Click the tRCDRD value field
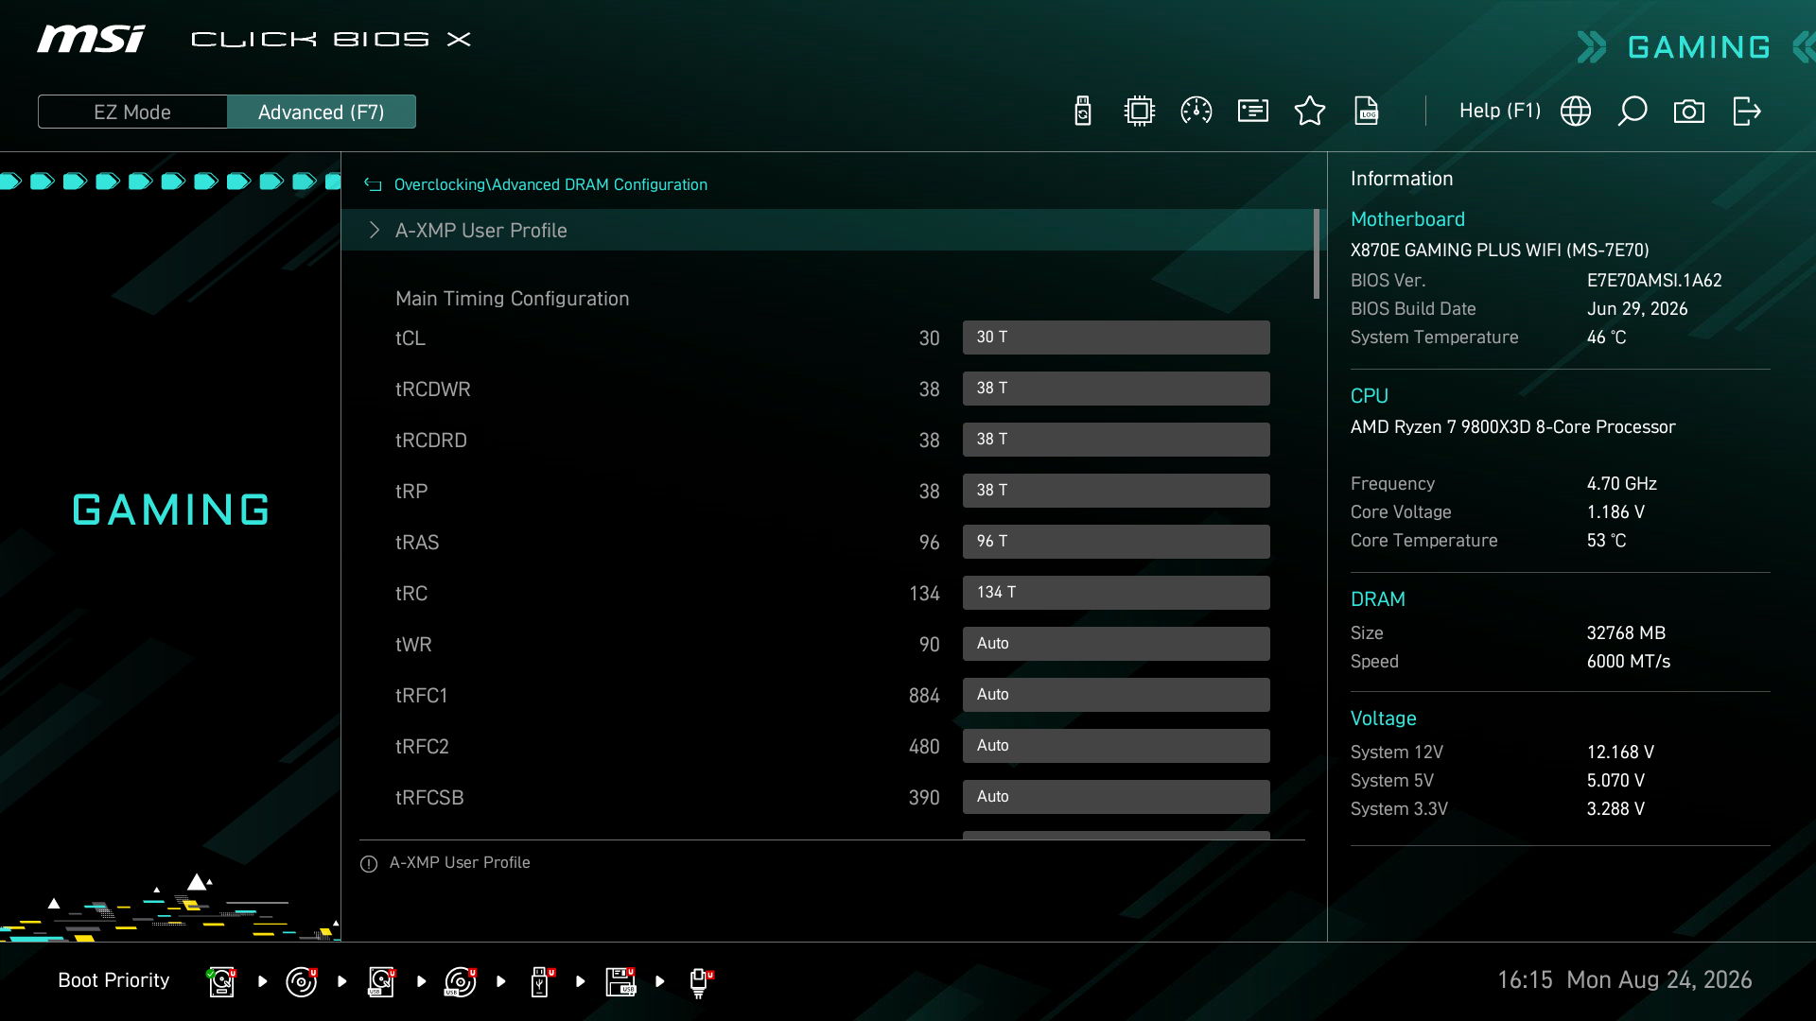The width and height of the screenshot is (1816, 1021). click(1116, 440)
